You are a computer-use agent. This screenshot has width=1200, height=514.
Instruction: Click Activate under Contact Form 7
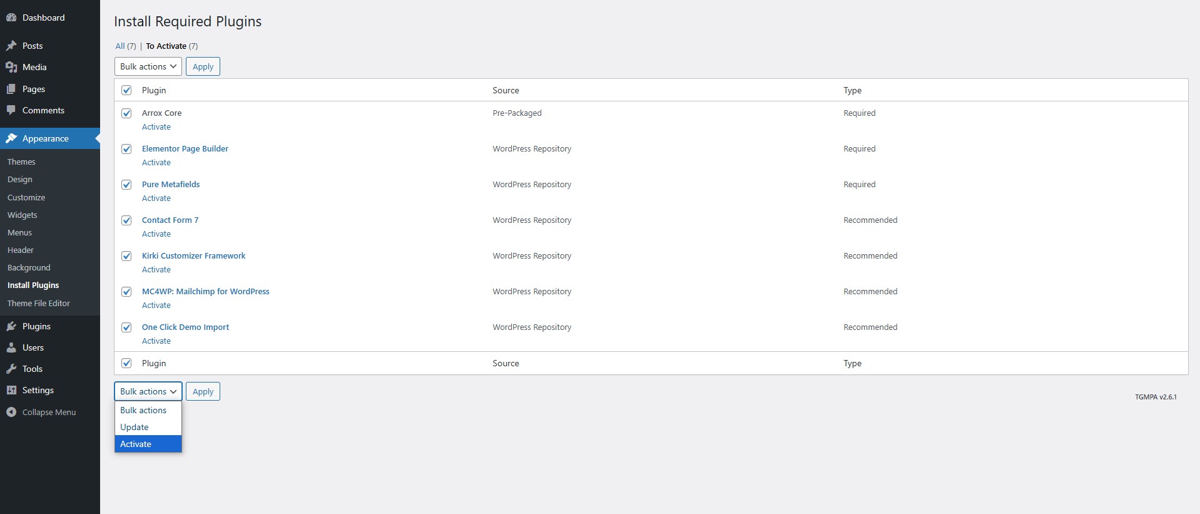(156, 234)
